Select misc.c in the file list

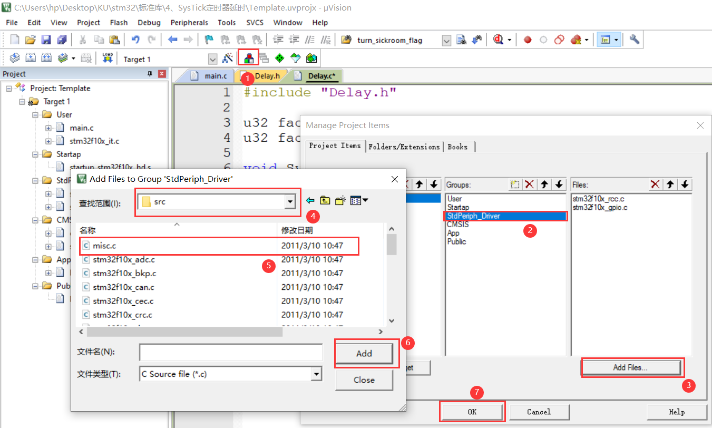[219, 246]
